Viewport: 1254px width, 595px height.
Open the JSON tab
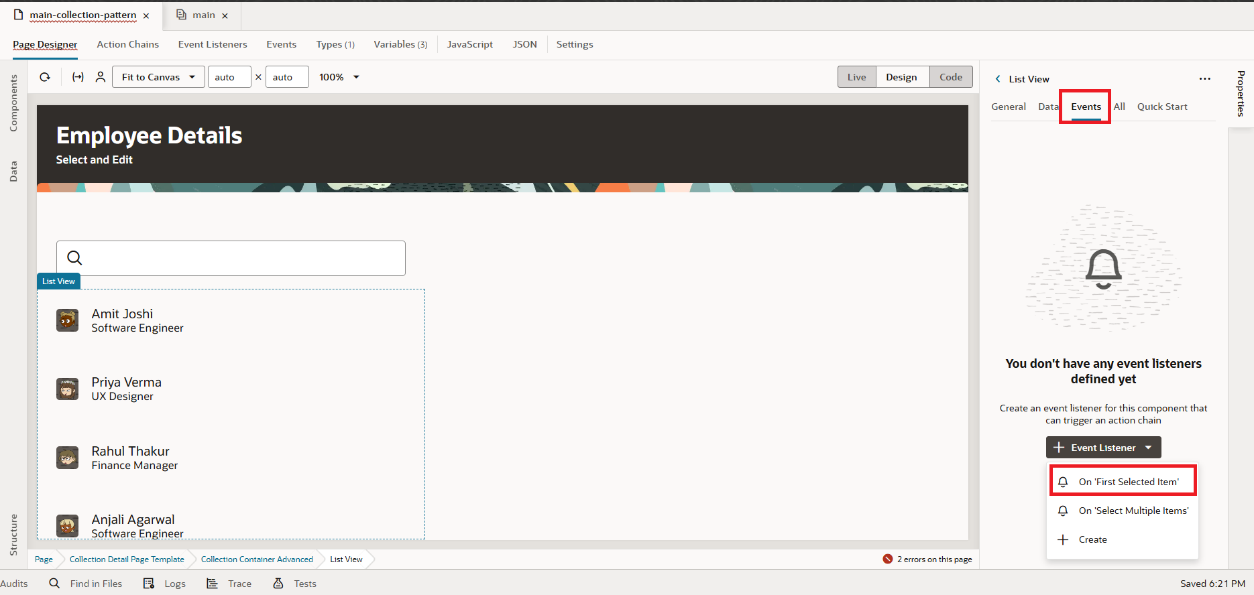pos(524,44)
